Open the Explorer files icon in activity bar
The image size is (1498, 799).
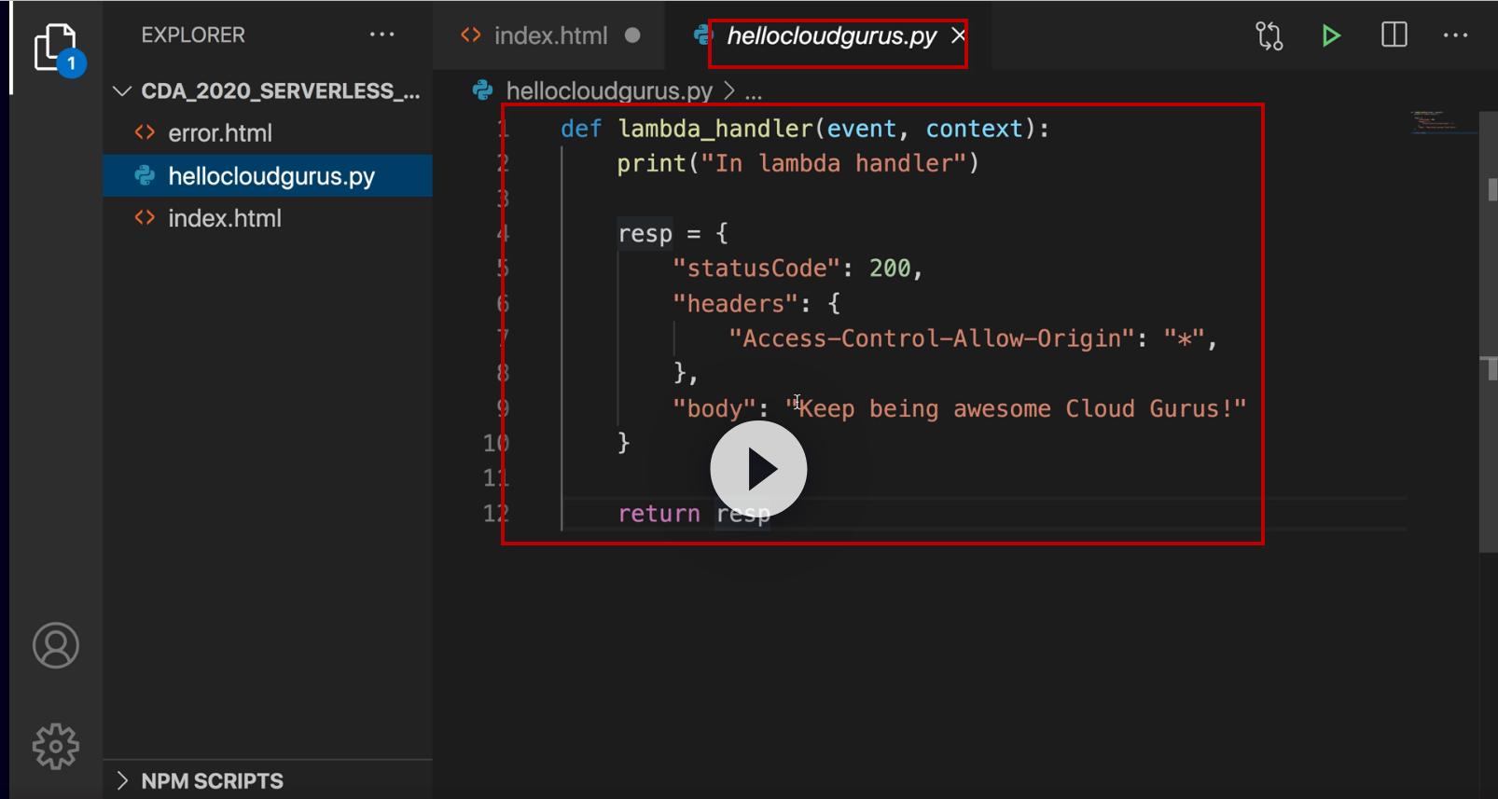56,48
